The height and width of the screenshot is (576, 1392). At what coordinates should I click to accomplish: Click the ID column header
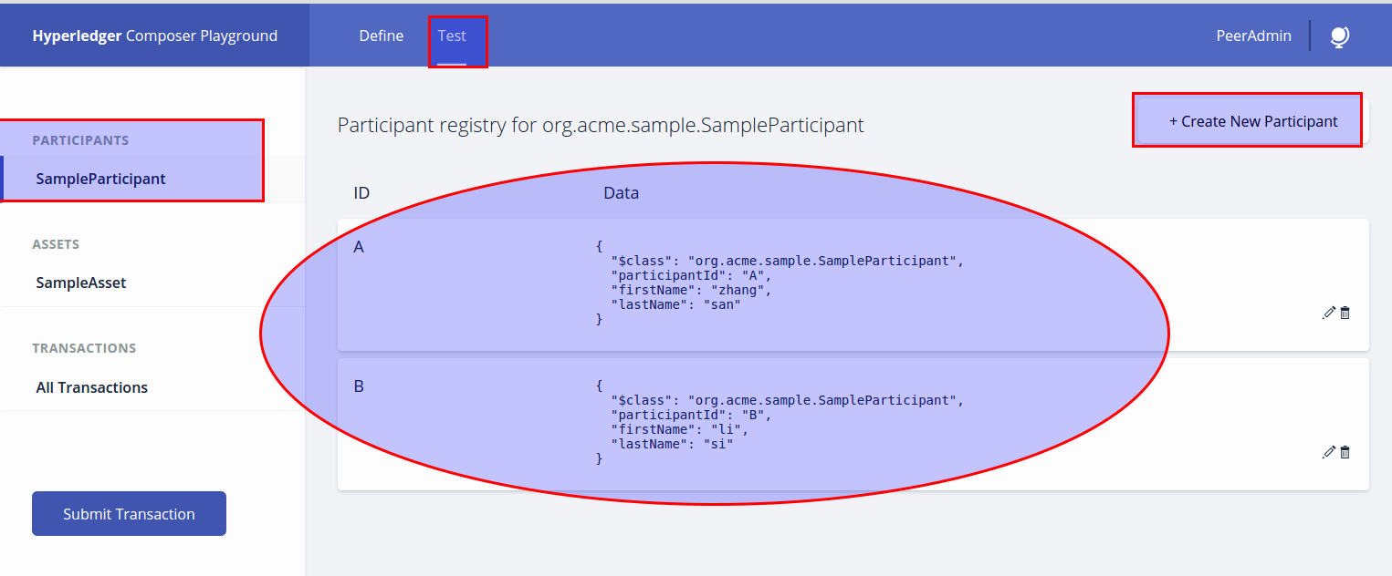[x=361, y=193]
